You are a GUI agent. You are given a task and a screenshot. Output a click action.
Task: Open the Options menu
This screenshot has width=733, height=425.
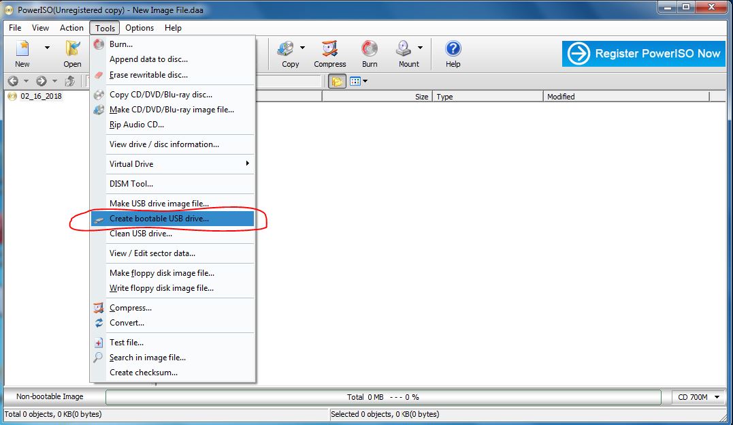139,28
